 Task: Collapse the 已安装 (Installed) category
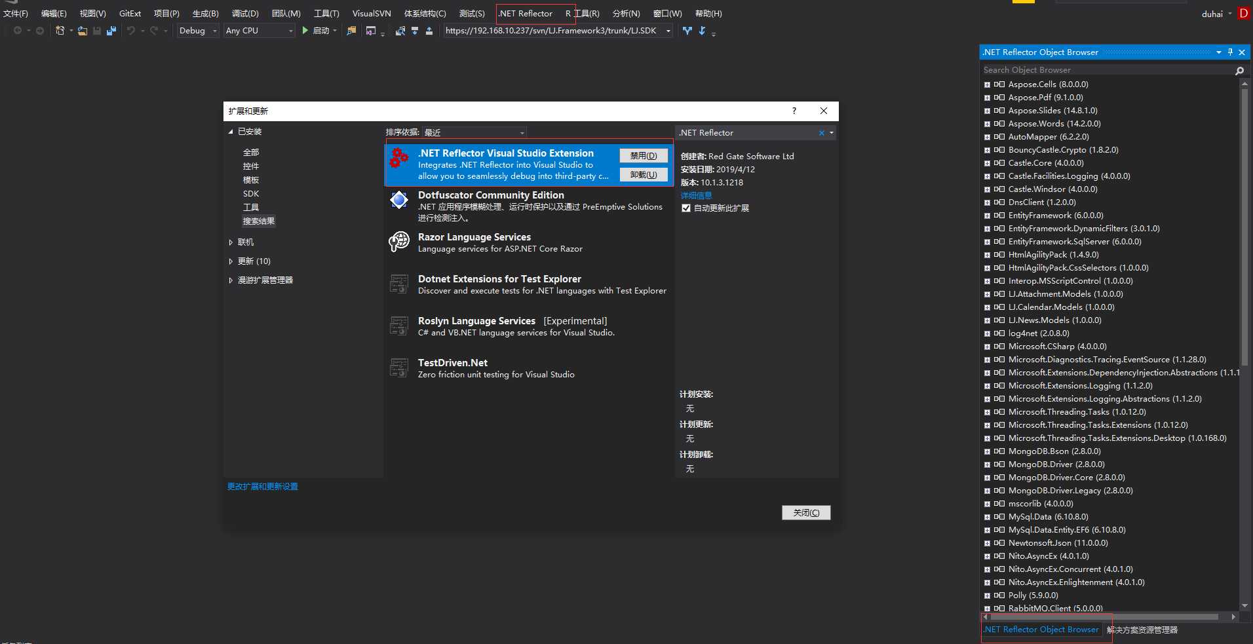[x=231, y=132]
